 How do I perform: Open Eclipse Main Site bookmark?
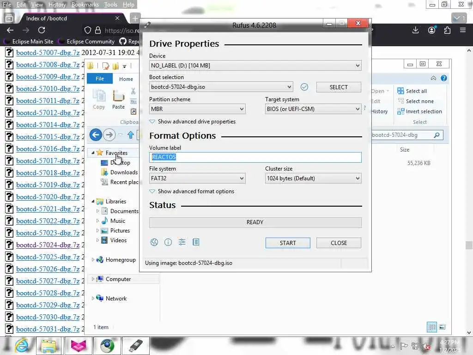click(x=29, y=41)
